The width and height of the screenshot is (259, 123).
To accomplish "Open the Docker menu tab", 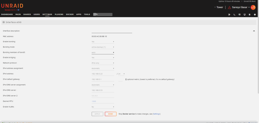I will coord(70,15).
